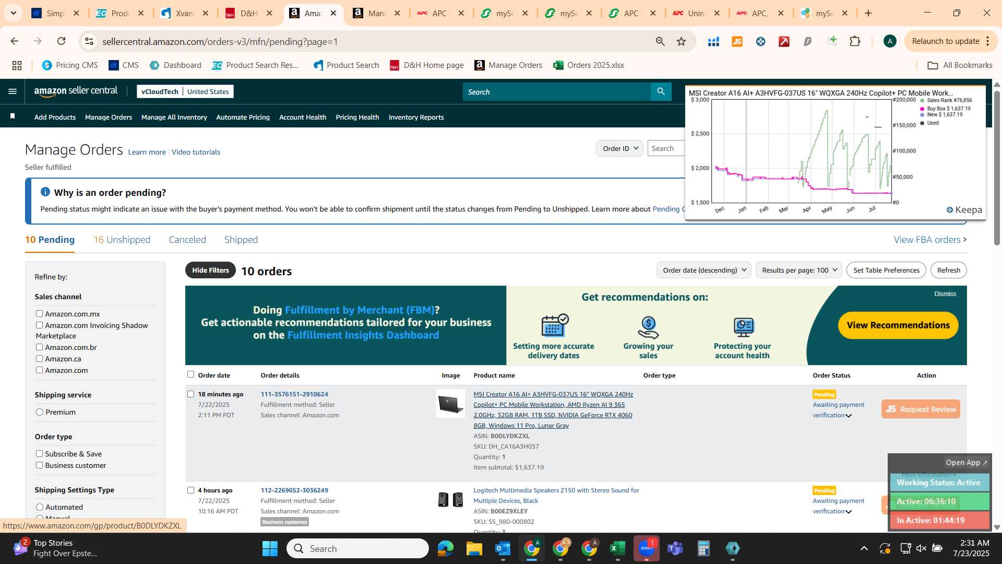Click the MSI Creator laptop product thumbnail
This screenshot has height=564, width=1002.
point(450,403)
